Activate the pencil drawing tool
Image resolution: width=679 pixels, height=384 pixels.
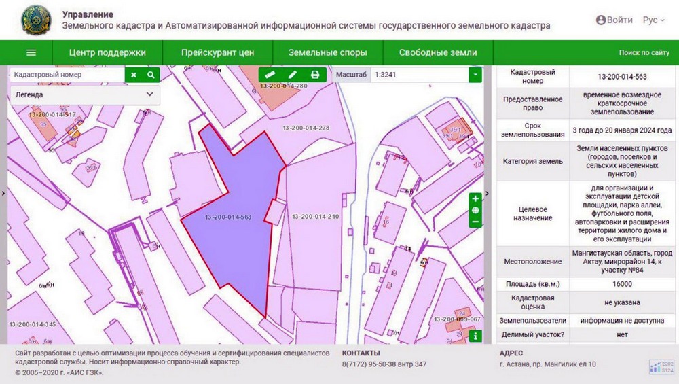tap(293, 75)
